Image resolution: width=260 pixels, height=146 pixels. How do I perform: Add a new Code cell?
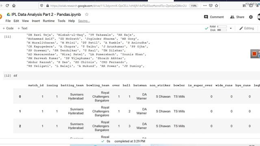[x=8, y=28]
